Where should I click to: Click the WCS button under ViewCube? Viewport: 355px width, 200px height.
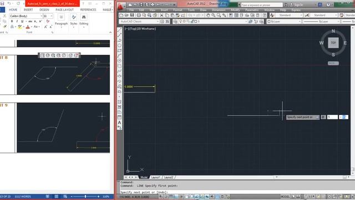pos(333,63)
